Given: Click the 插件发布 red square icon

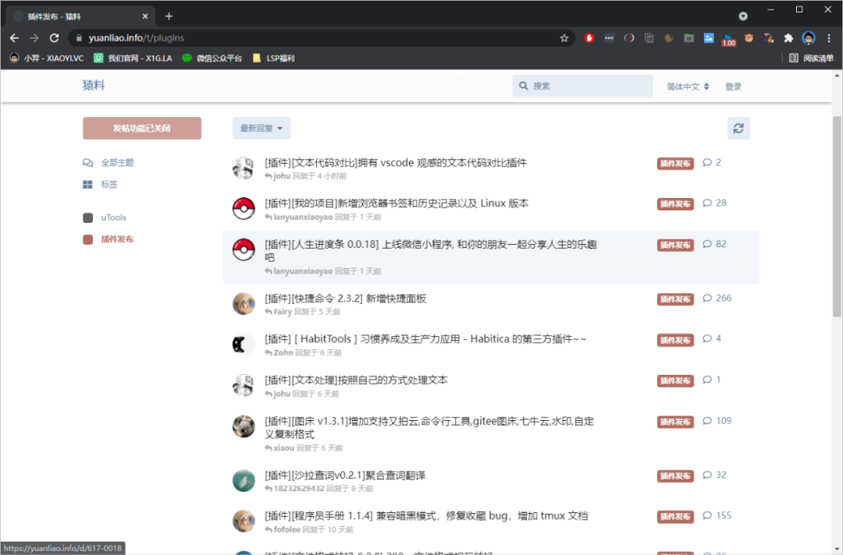Looking at the screenshot, I should 87,239.
